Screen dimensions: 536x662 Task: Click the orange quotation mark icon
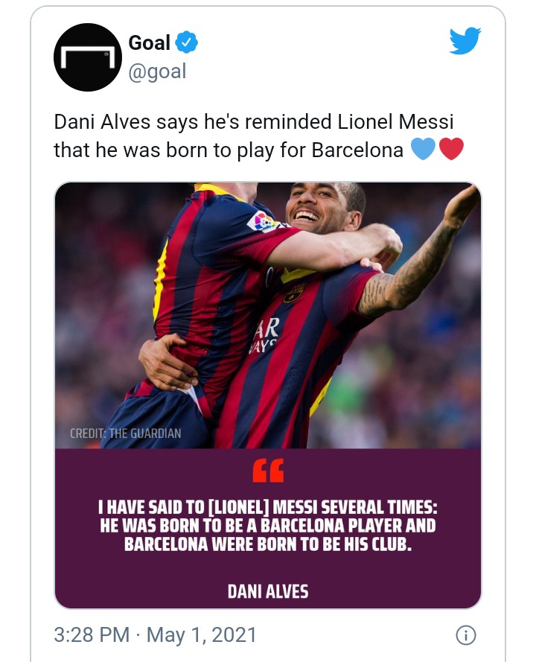tap(268, 470)
